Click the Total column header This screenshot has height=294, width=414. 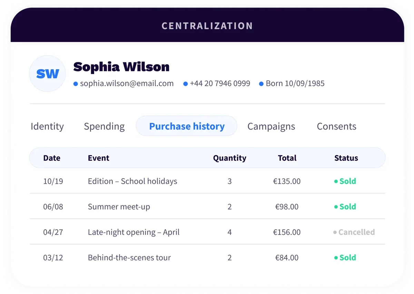(287, 158)
